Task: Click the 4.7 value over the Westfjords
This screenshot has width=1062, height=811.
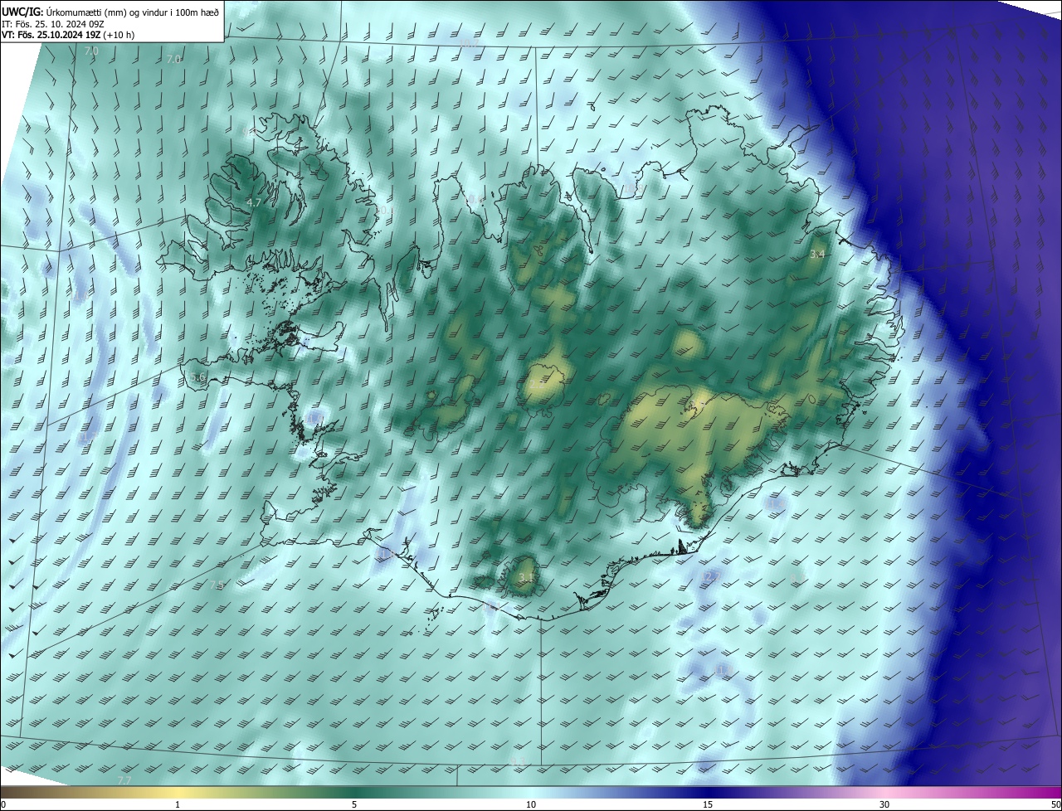Action: 254,202
